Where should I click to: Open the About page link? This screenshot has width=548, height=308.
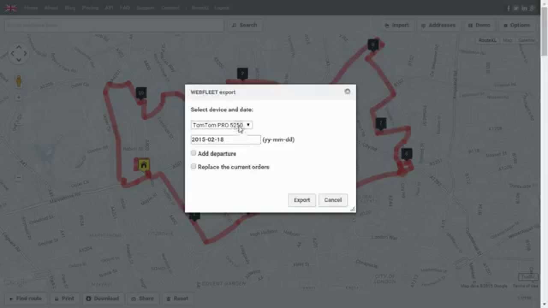click(x=51, y=8)
